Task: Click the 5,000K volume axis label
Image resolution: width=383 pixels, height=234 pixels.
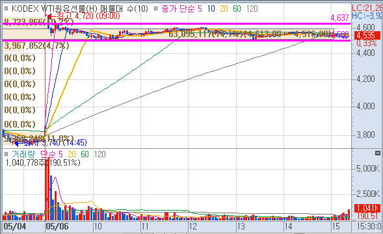Action: click(x=368, y=169)
